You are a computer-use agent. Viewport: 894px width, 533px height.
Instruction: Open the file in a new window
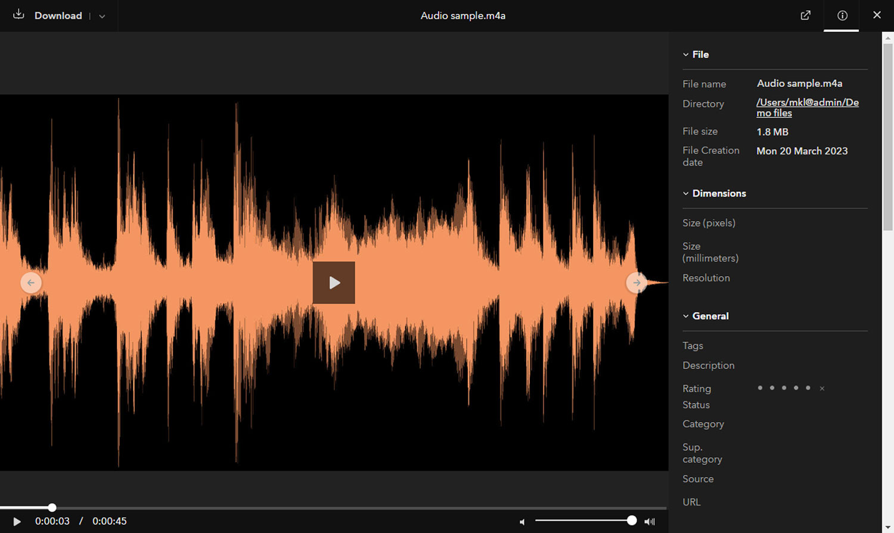805,16
